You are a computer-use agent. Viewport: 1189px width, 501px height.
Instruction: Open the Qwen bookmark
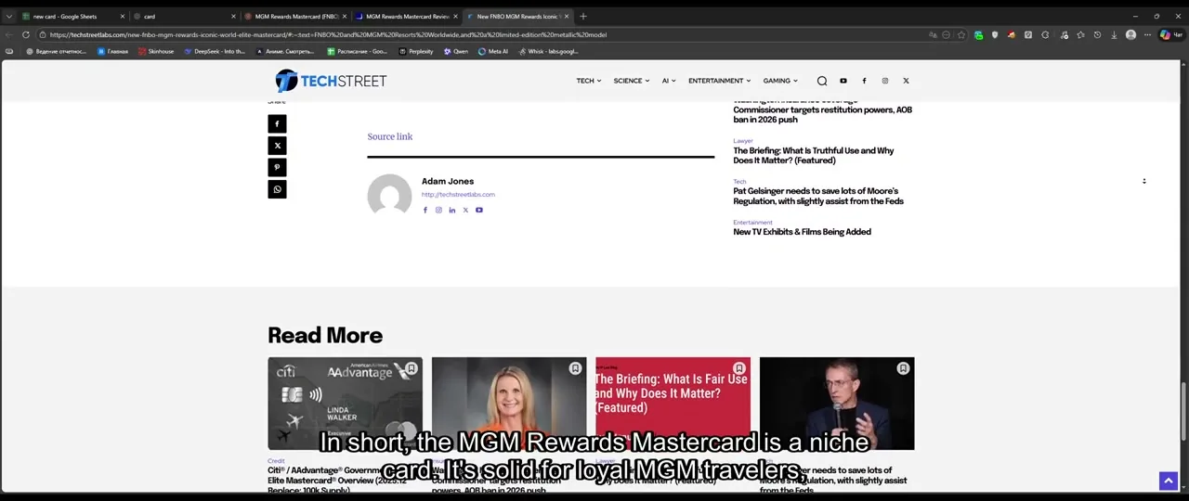(456, 51)
